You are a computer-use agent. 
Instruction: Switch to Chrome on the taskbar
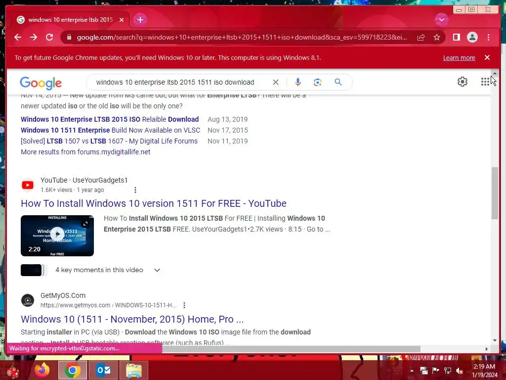73,370
